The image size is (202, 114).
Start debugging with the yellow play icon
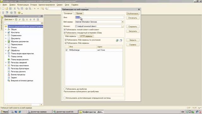[x=19, y=13]
